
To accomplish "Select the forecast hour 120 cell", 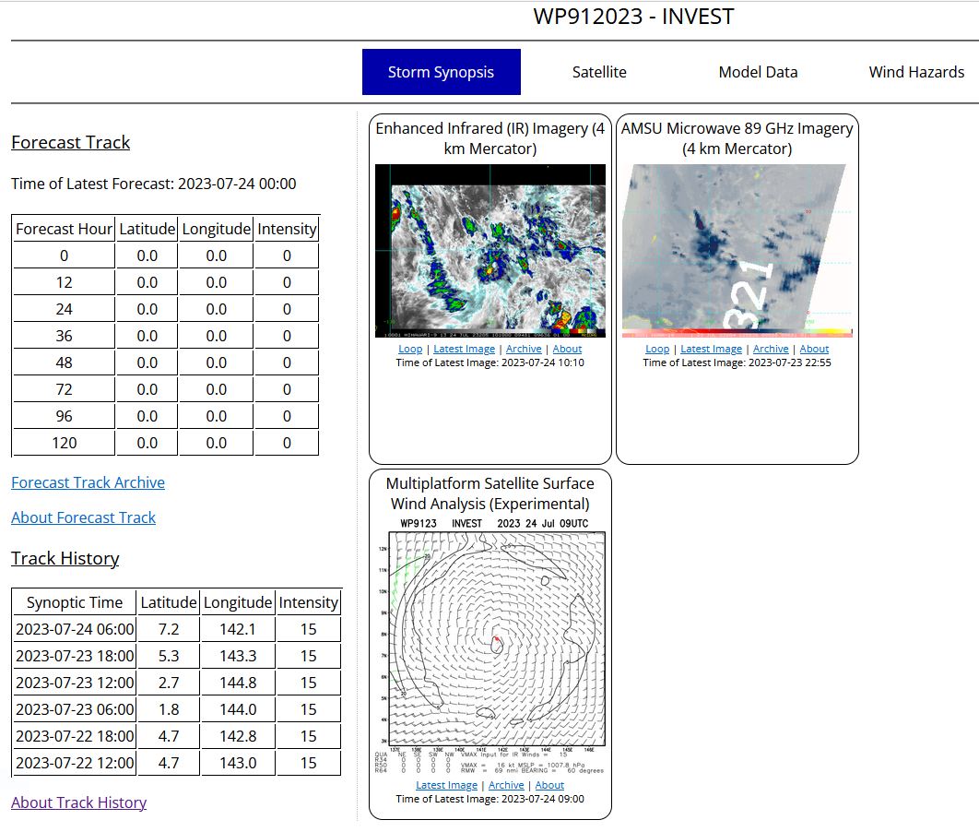I will click(64, 443).
